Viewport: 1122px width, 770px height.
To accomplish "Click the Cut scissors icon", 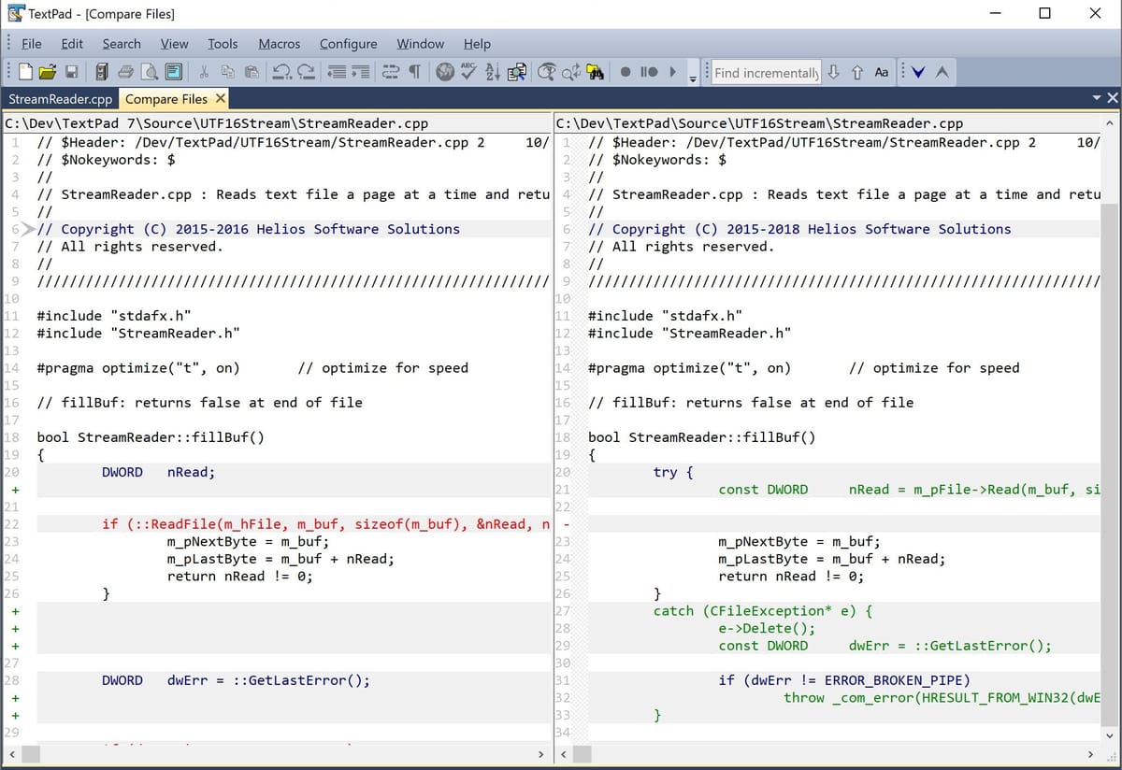I will coord(203,72).
